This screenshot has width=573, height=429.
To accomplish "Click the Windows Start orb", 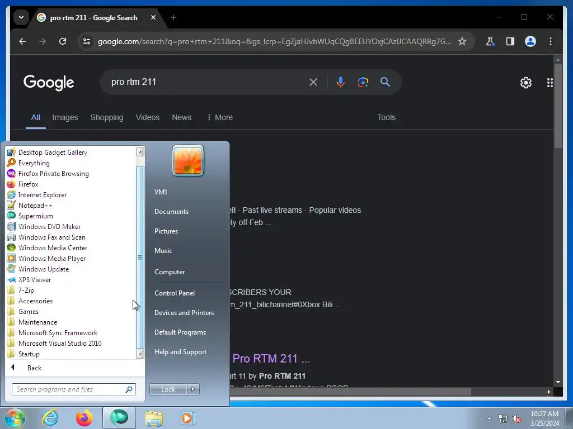I will click(x=15, y=418).
